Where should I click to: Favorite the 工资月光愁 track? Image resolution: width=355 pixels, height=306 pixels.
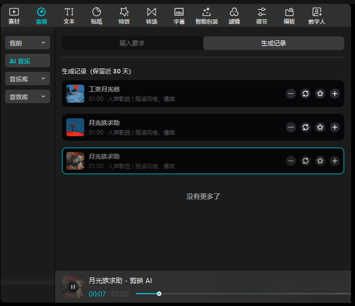320,94
